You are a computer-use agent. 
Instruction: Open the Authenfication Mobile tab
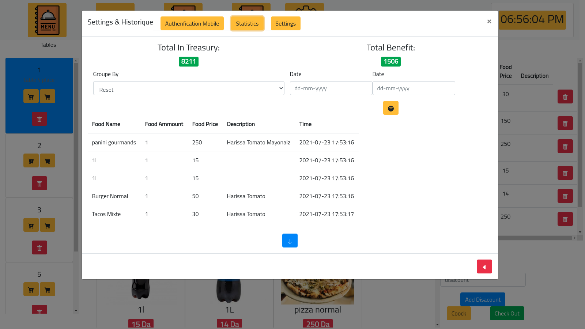192,24
